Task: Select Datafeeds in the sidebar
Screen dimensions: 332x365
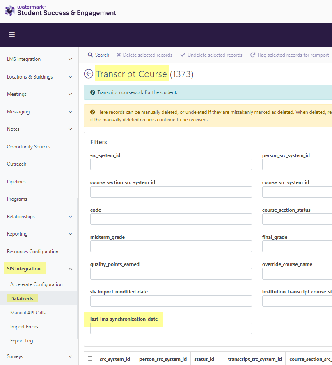Action: 22,299
